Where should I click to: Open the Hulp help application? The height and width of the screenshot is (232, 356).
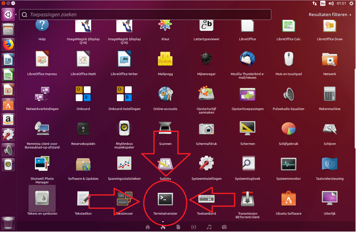point(42,25)
